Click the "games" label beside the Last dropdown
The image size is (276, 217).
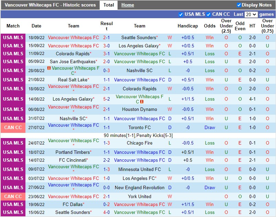click(266, 14)
